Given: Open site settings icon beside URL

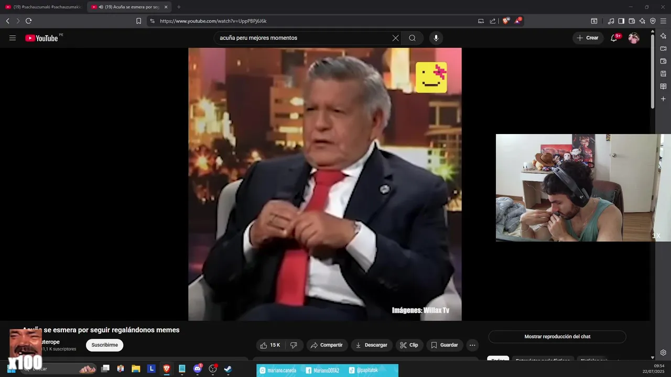Looking at the screenshot, I should tap(152, 21).
